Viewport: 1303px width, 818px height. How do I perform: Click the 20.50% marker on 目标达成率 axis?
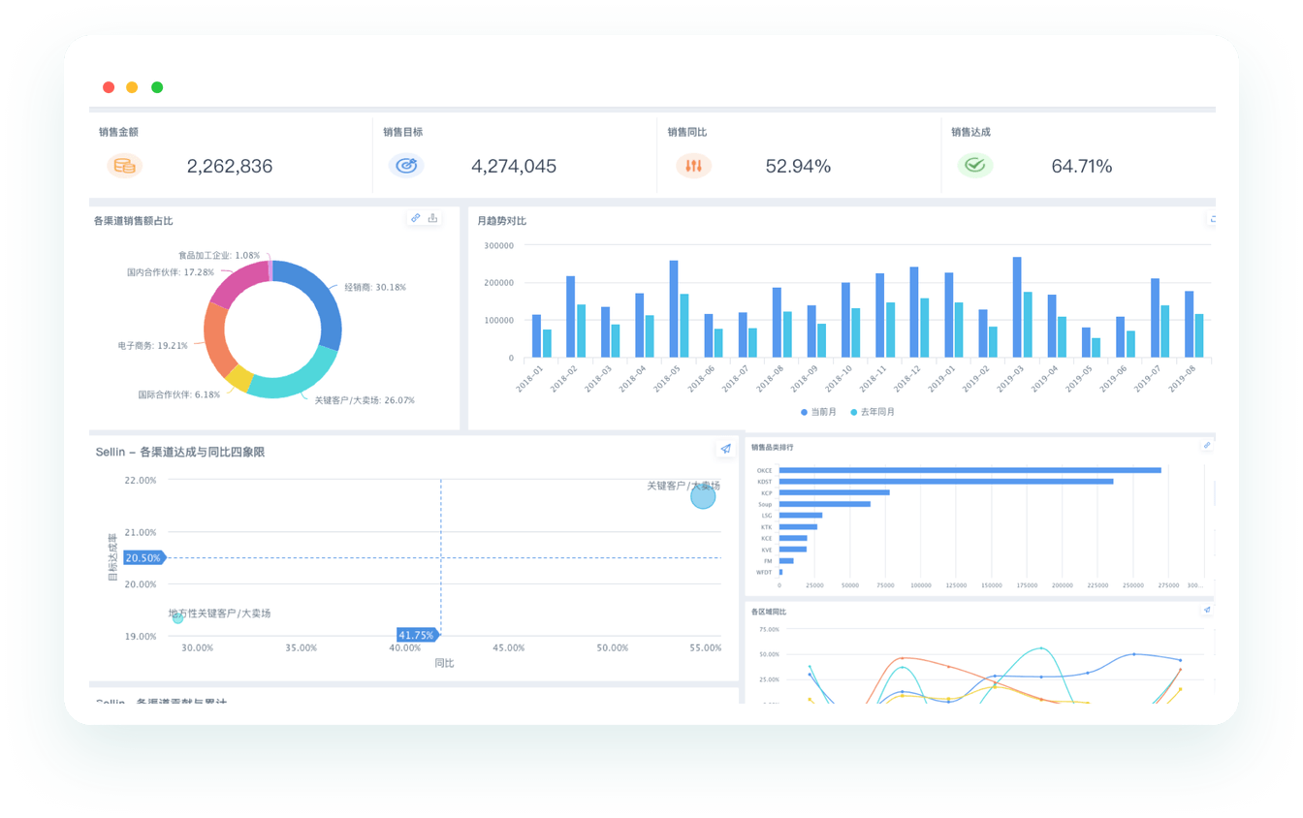point(143,557)
